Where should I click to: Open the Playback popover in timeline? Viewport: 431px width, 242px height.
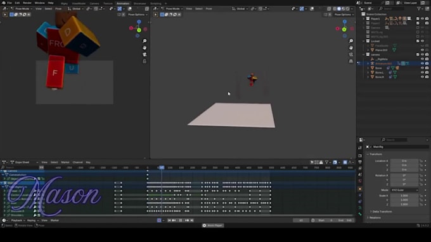pyautogui.click(x=18, y=221)
